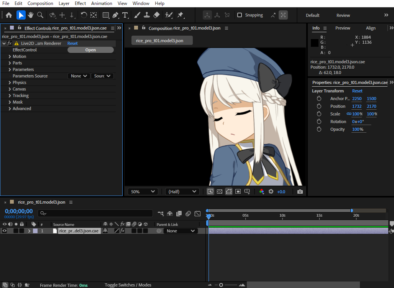
Task: Open the grid and guide options icon
Action: point(247,192)
